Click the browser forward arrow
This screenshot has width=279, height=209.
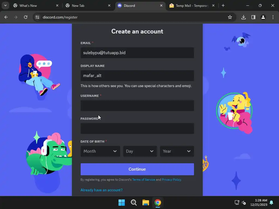point(16,17)
